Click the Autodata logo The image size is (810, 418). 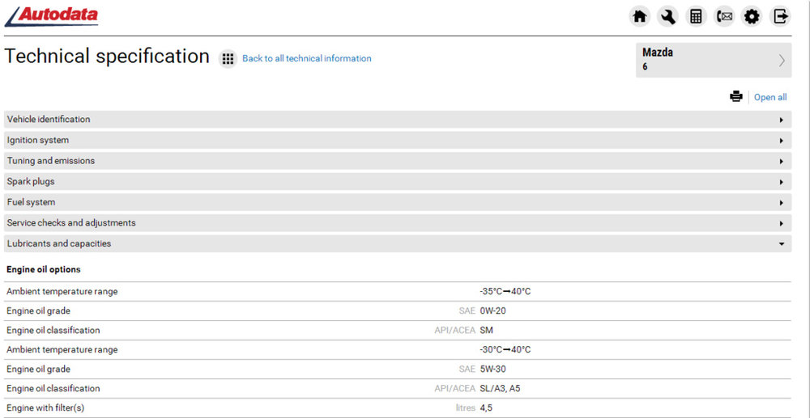(x=51, y=16)
